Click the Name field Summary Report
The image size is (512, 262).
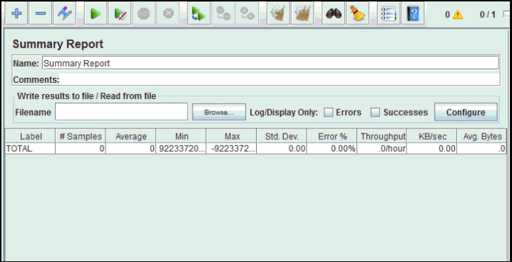click(270, 63)
